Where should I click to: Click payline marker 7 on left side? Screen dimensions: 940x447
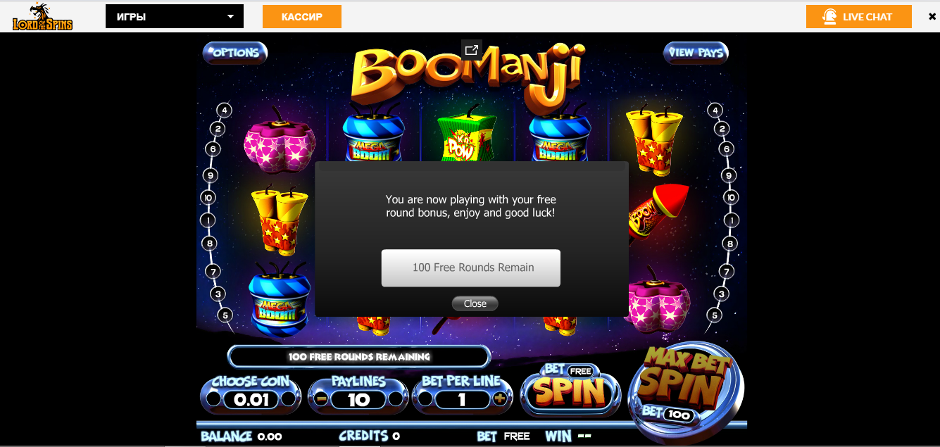click(213, 271)
